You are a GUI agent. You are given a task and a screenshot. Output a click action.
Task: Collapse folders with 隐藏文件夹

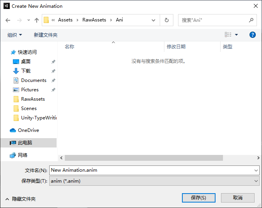[x=21, y=199]
